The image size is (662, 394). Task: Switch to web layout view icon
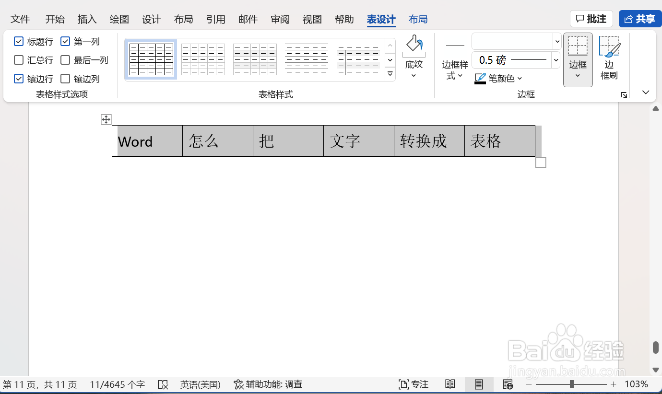click(508, 384)
